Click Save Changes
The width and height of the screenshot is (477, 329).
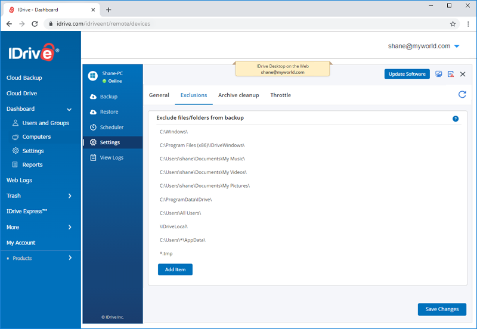442,309
